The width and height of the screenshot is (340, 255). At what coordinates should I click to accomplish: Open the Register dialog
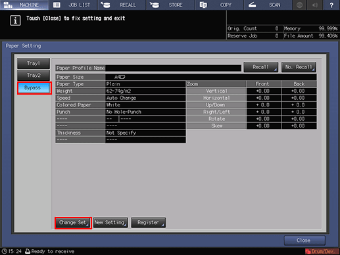(x=149, y=223)
